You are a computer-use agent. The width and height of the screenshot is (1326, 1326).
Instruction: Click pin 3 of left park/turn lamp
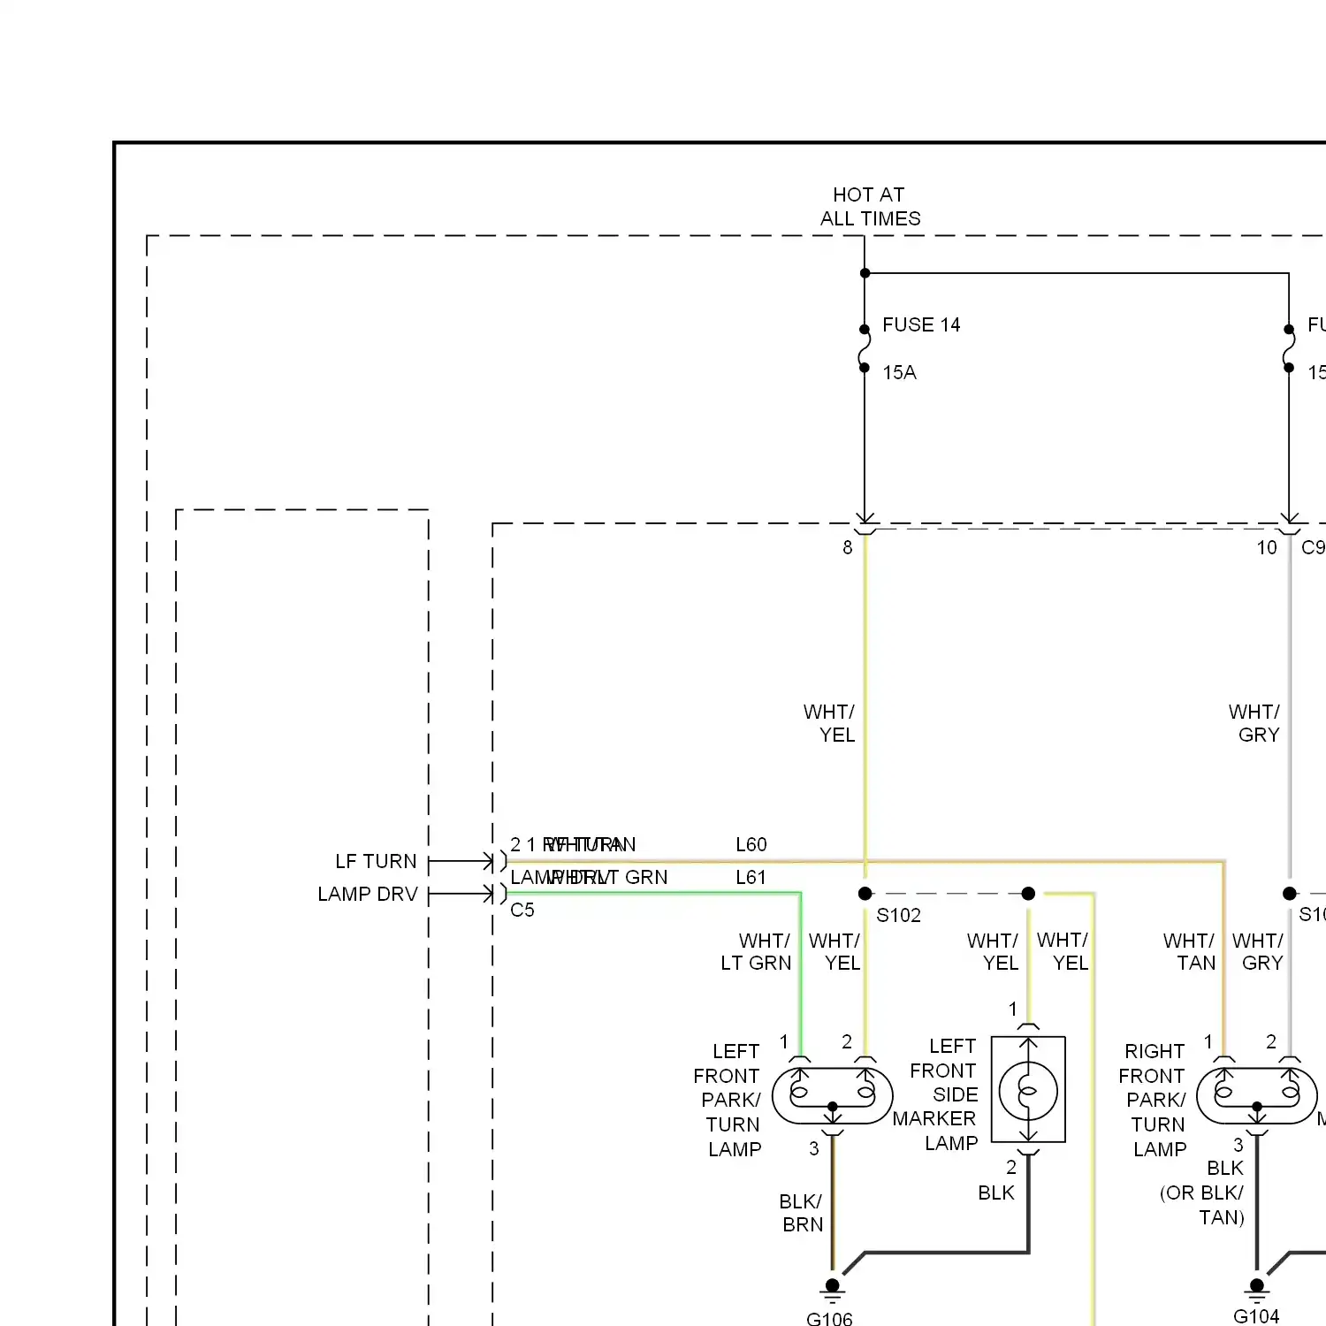814,1148
